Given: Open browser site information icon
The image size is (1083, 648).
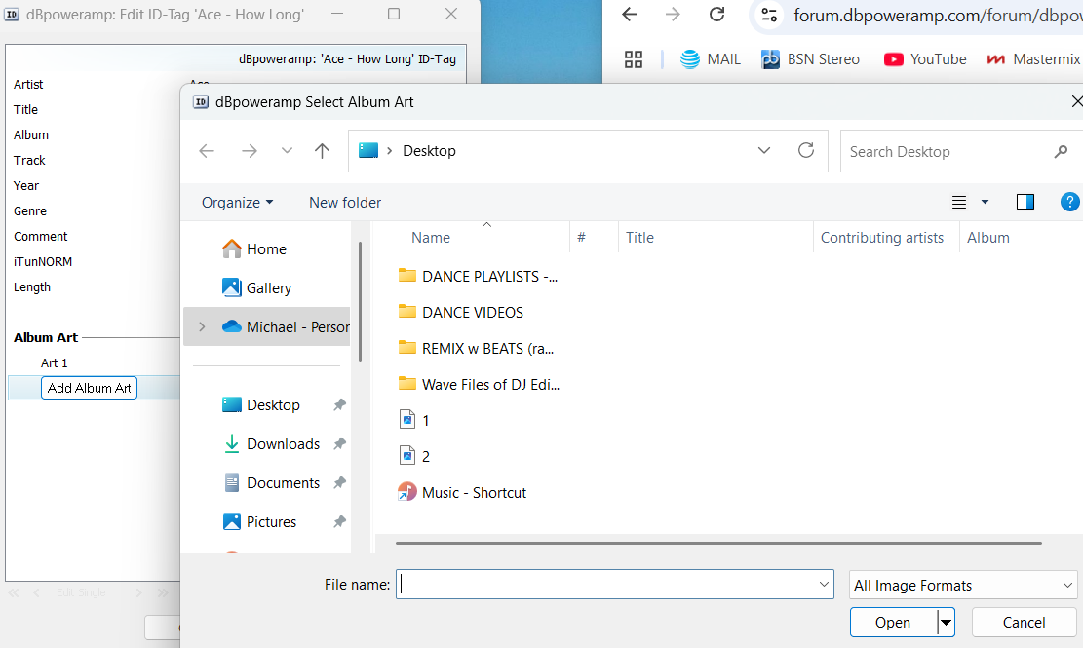Looking at the screenshot, I should click(x=769, y=15).
